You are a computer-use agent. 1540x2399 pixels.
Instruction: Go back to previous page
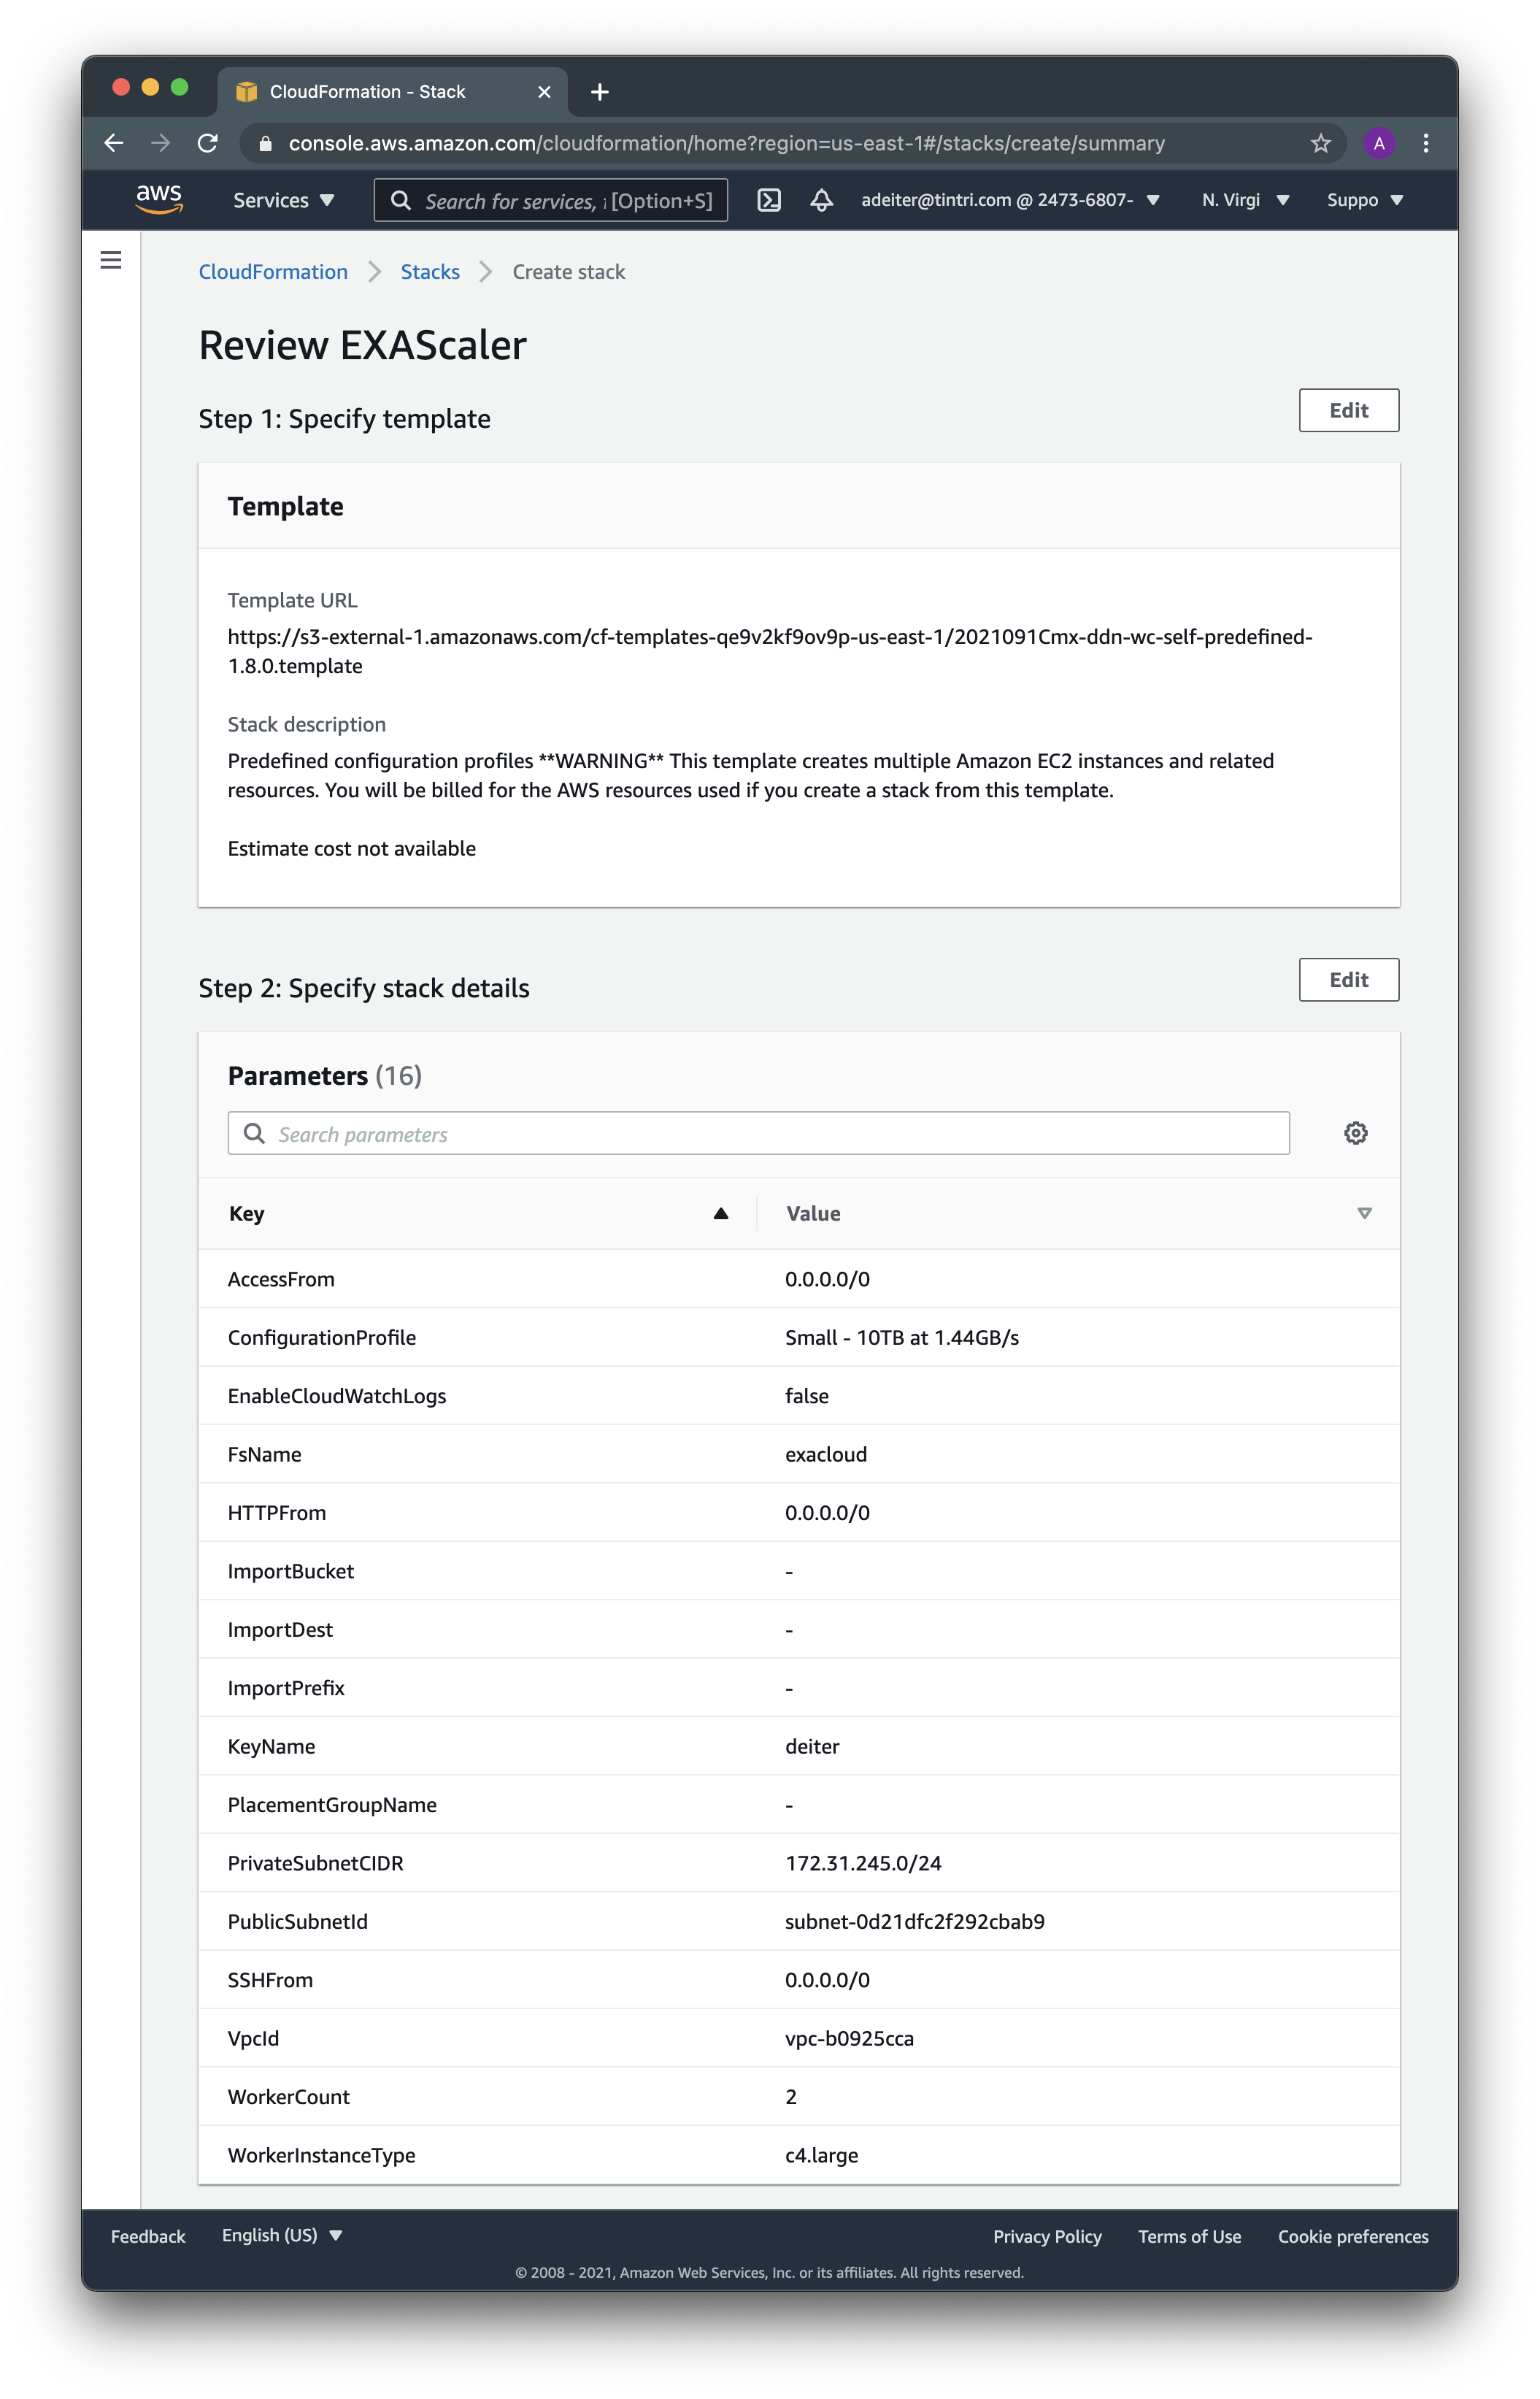pyautogui.click(x=114, y=143)
